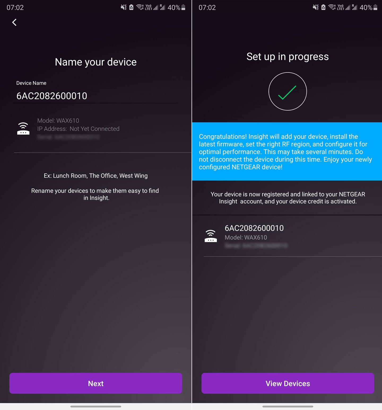The height and width of the screenshot is (410, 382).
Task: Tap the 07:02 clock above the back arrow
Action: (15, 7)
